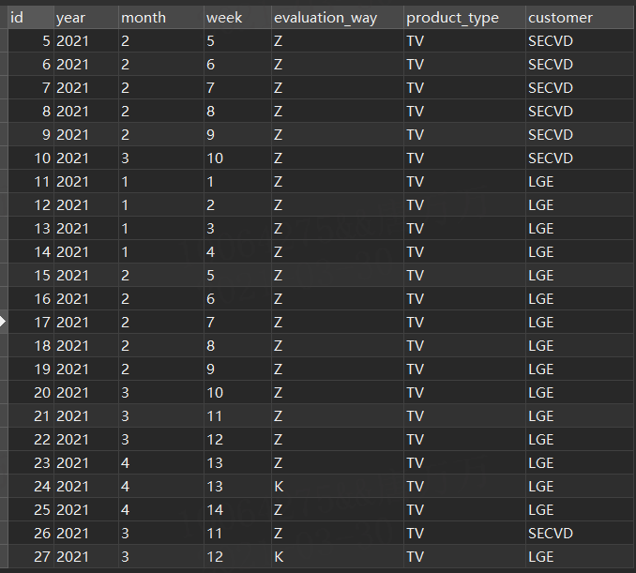Select week 12 in row id 27
Image resolution: width=636 pixels, height=573 pixels.
click(x=237, y=556)
